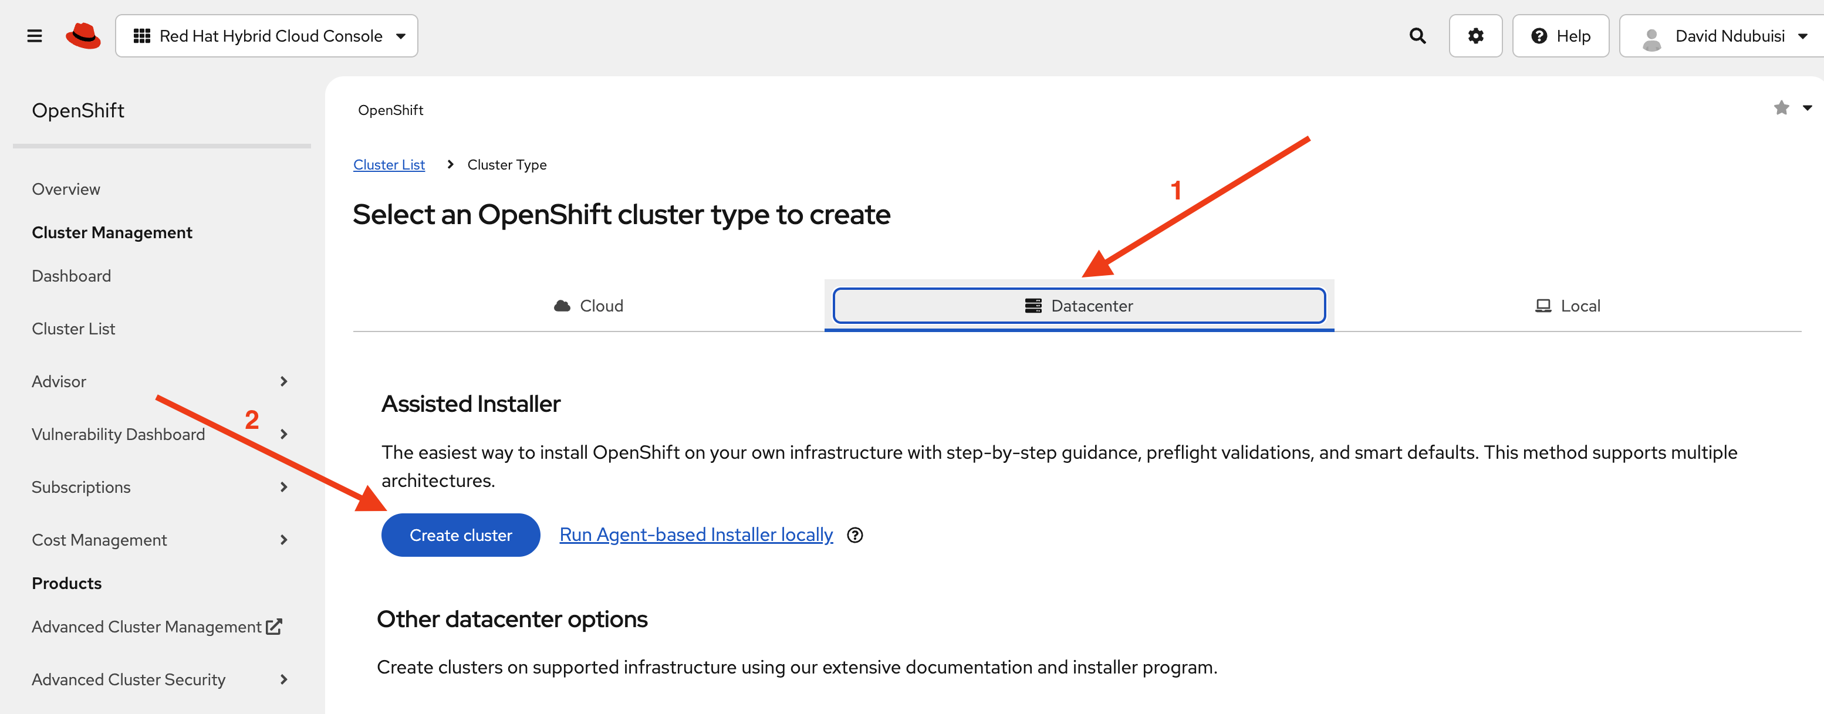Click help tooltip beside Run Agent-based Installer
This screenshot has height=714, width=1824.
854,535
